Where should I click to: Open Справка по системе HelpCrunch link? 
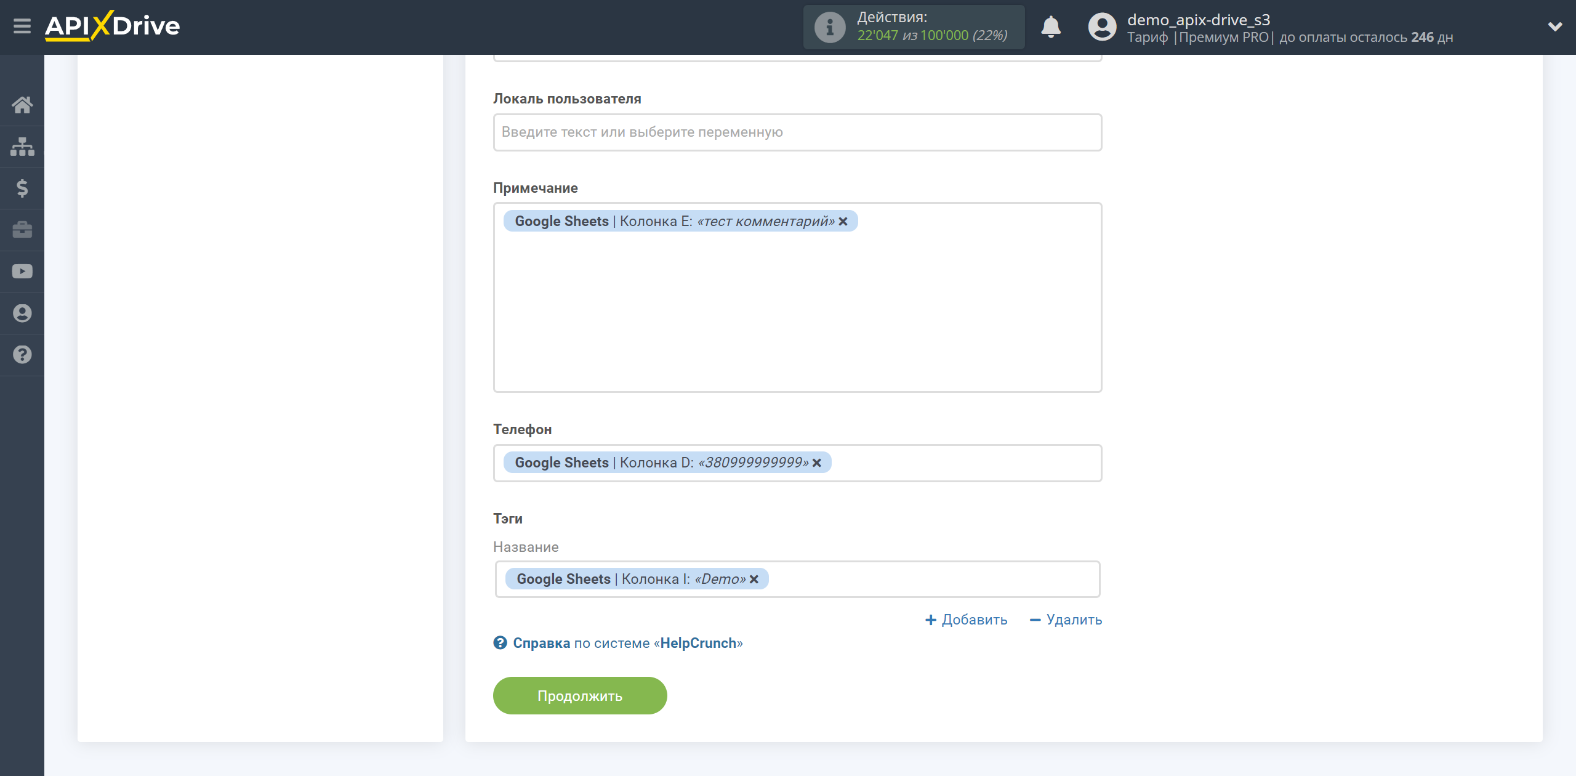(628, 644)
